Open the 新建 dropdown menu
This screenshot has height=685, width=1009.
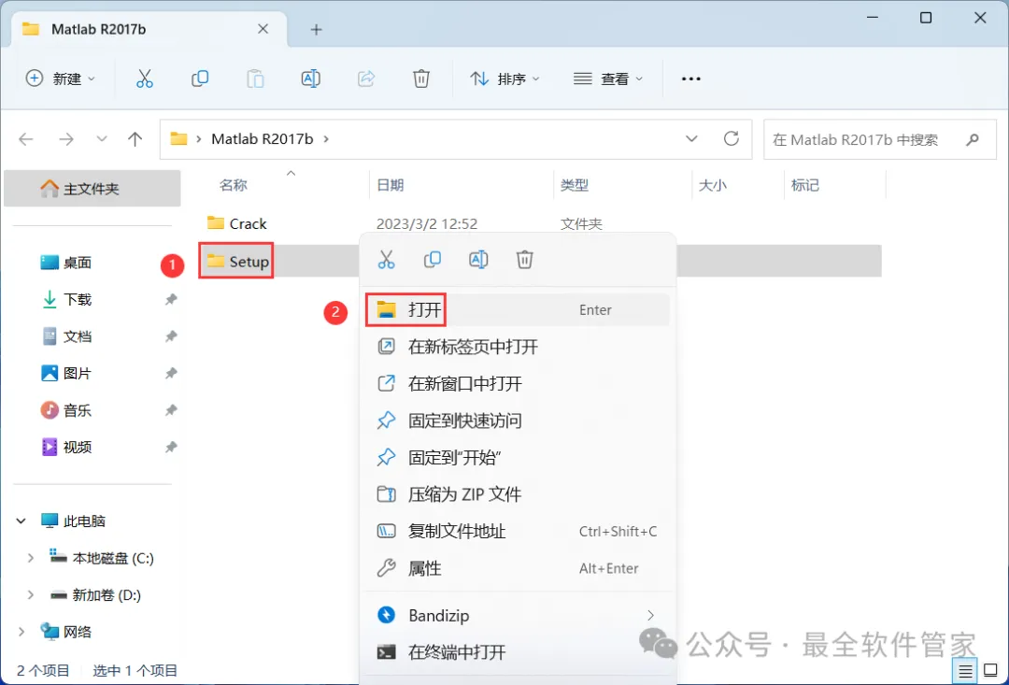coord(60,78)
